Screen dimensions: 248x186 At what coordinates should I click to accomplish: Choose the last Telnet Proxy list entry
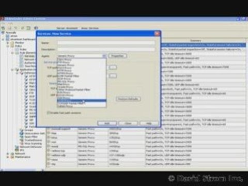point(82,106)
